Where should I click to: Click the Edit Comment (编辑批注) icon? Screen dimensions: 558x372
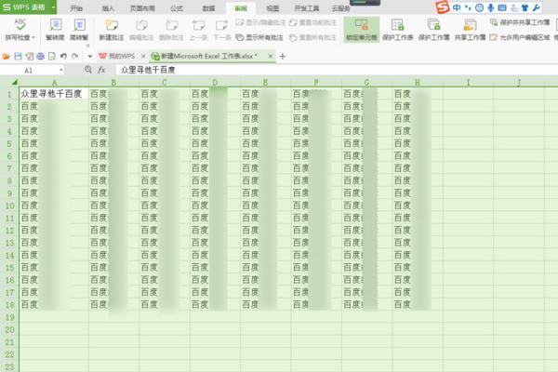(x=141, y=25)
